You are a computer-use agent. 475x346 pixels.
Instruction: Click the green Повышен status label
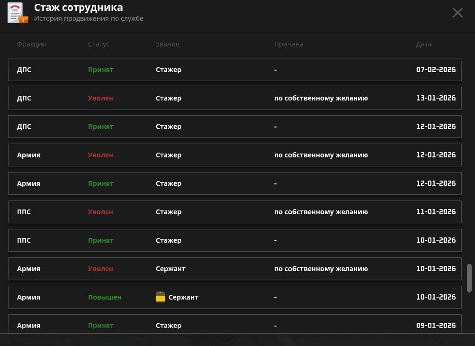tap(105, 297)
